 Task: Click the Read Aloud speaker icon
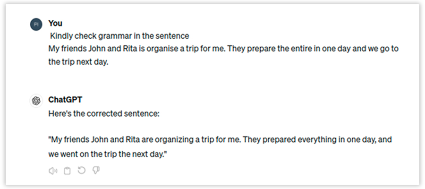53,171
